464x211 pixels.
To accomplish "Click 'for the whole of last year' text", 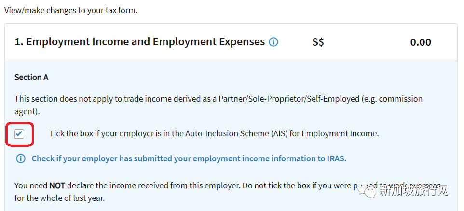I will pyautogui.click(x=60, y=198).
